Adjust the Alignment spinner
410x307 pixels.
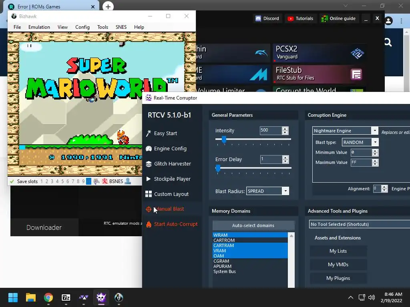tap(384, 189)
